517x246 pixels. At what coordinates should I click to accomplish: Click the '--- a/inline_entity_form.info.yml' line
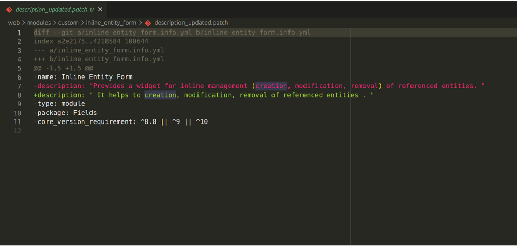pyautogui.click(x=99, y=51)
